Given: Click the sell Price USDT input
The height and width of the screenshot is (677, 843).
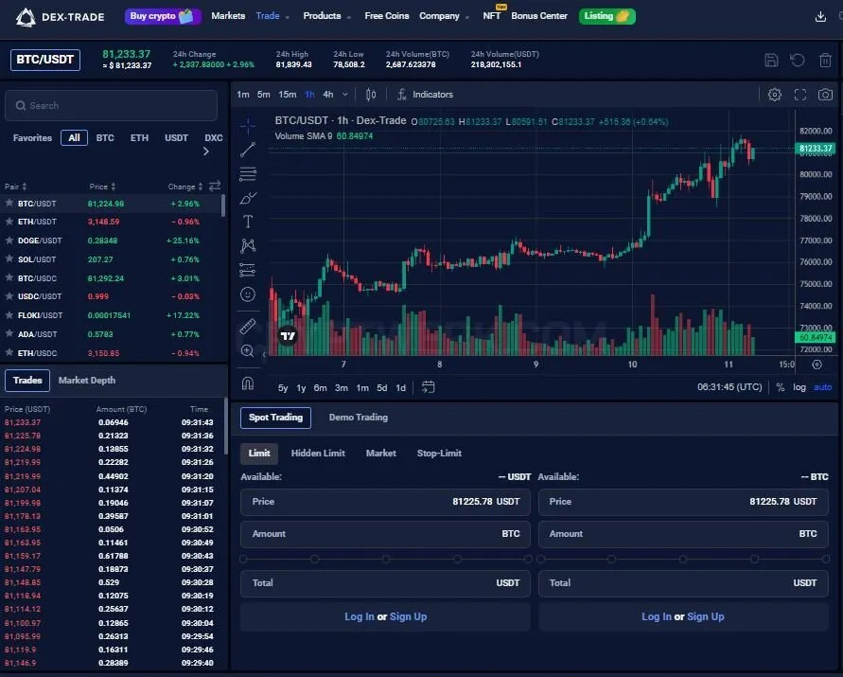Looking at the screenshot, I should [x=683, y=502].
